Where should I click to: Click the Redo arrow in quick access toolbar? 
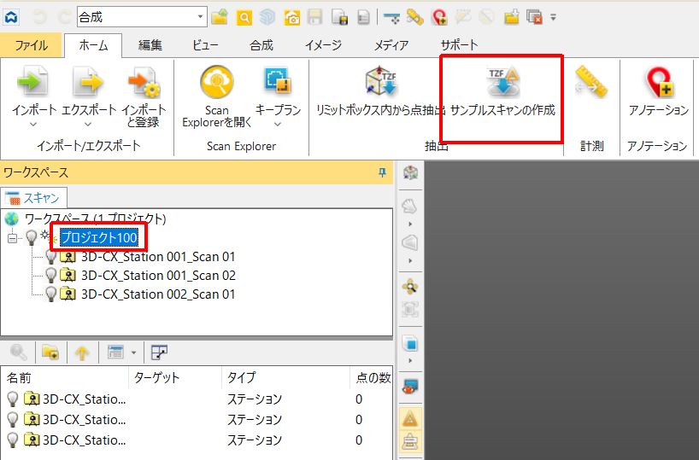65,17
